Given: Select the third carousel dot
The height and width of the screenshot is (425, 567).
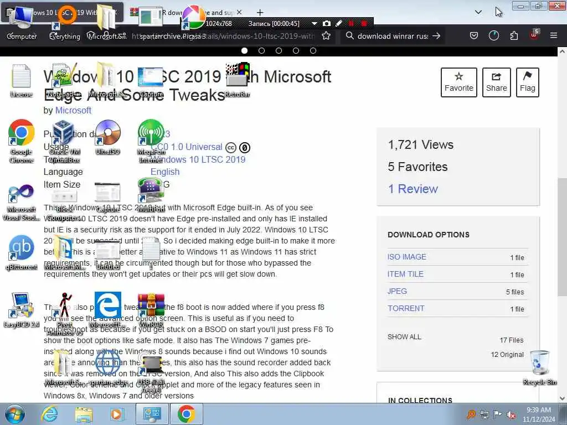Looking at the screenshot, I should (x=279, y=50).
